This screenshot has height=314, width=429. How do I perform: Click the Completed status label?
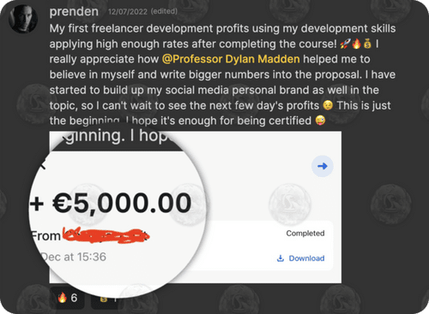[305, 234]
